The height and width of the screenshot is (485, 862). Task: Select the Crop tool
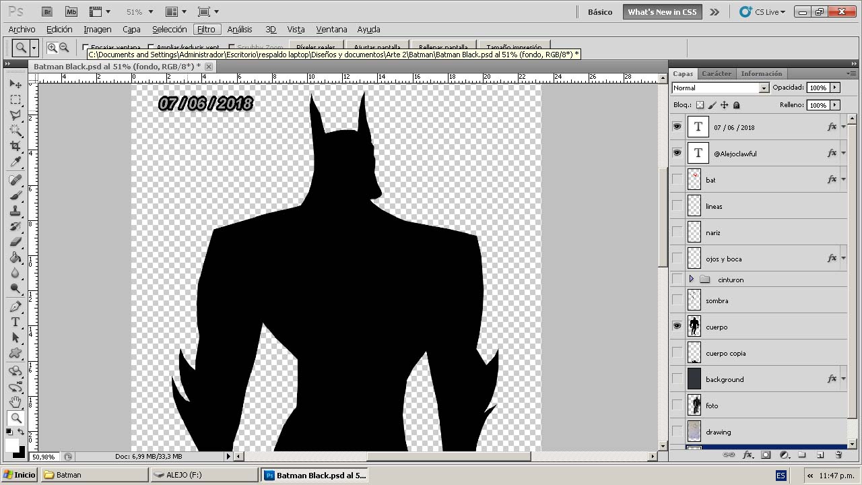click(15, 146)
